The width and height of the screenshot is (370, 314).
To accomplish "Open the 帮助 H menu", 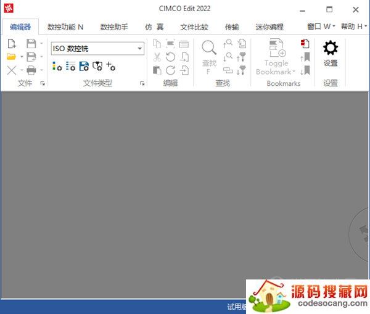I will (354, 26).
